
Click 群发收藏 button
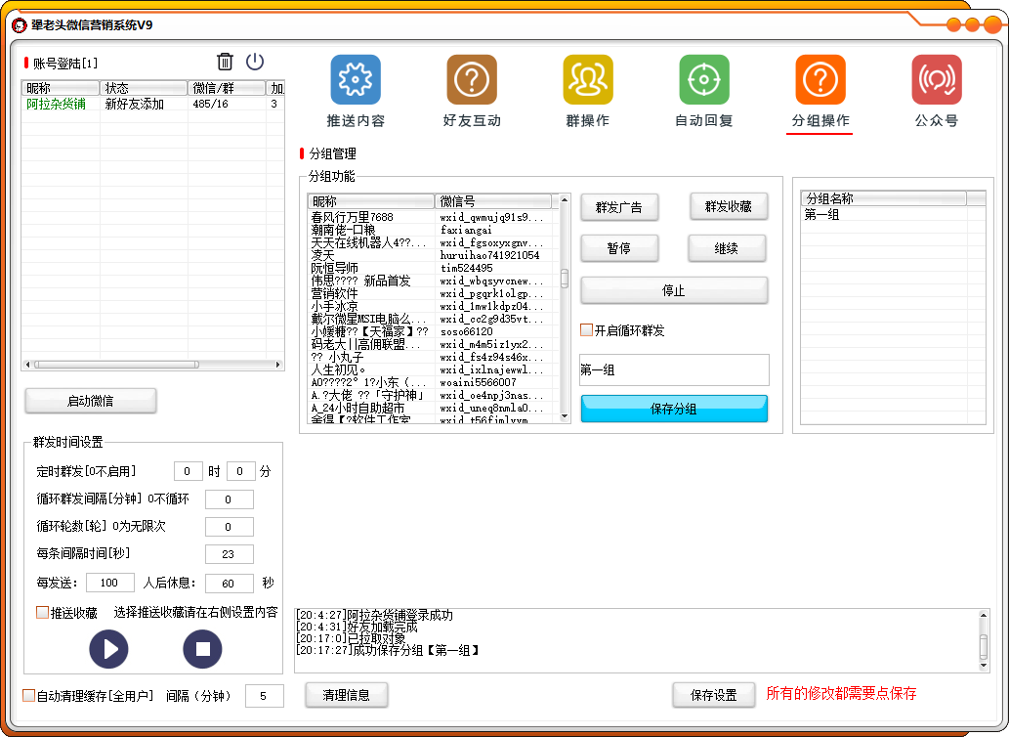[x=729, y=206]
